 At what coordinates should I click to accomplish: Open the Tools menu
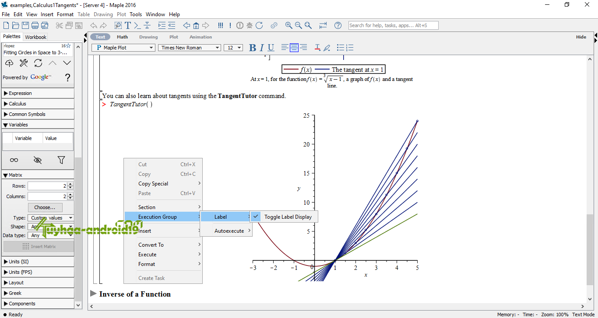[136, 14]
